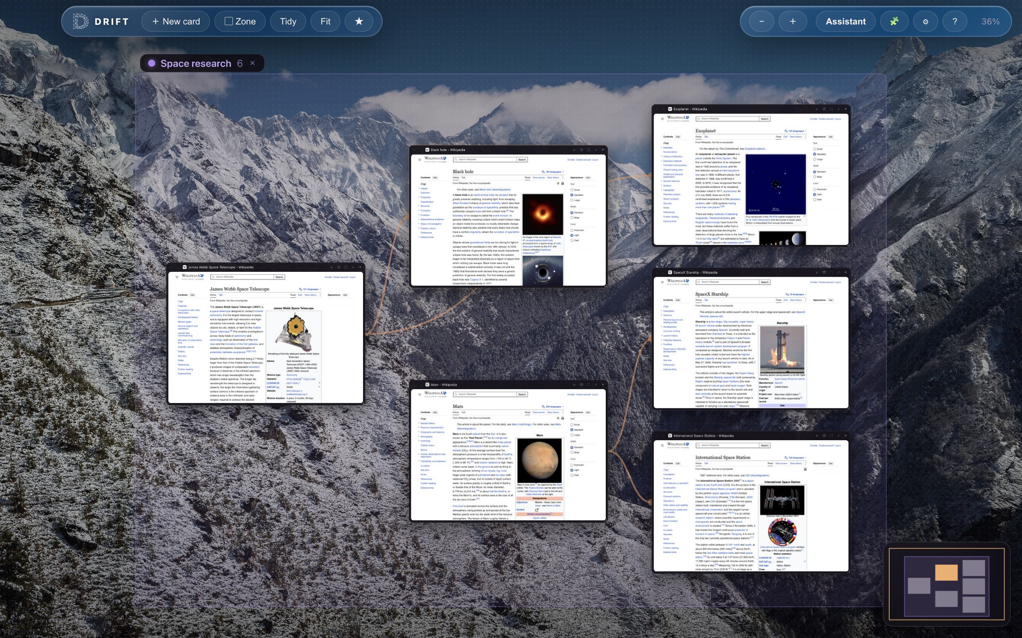The width and height of the screenshot is (1022, 638).
Task: Open the favorites star in the top toolbar
Action: [x=358, y=22]
